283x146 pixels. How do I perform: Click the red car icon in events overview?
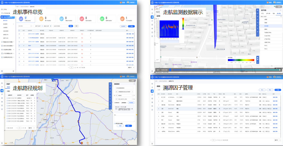pyautogui.click(x=82, y=19)
